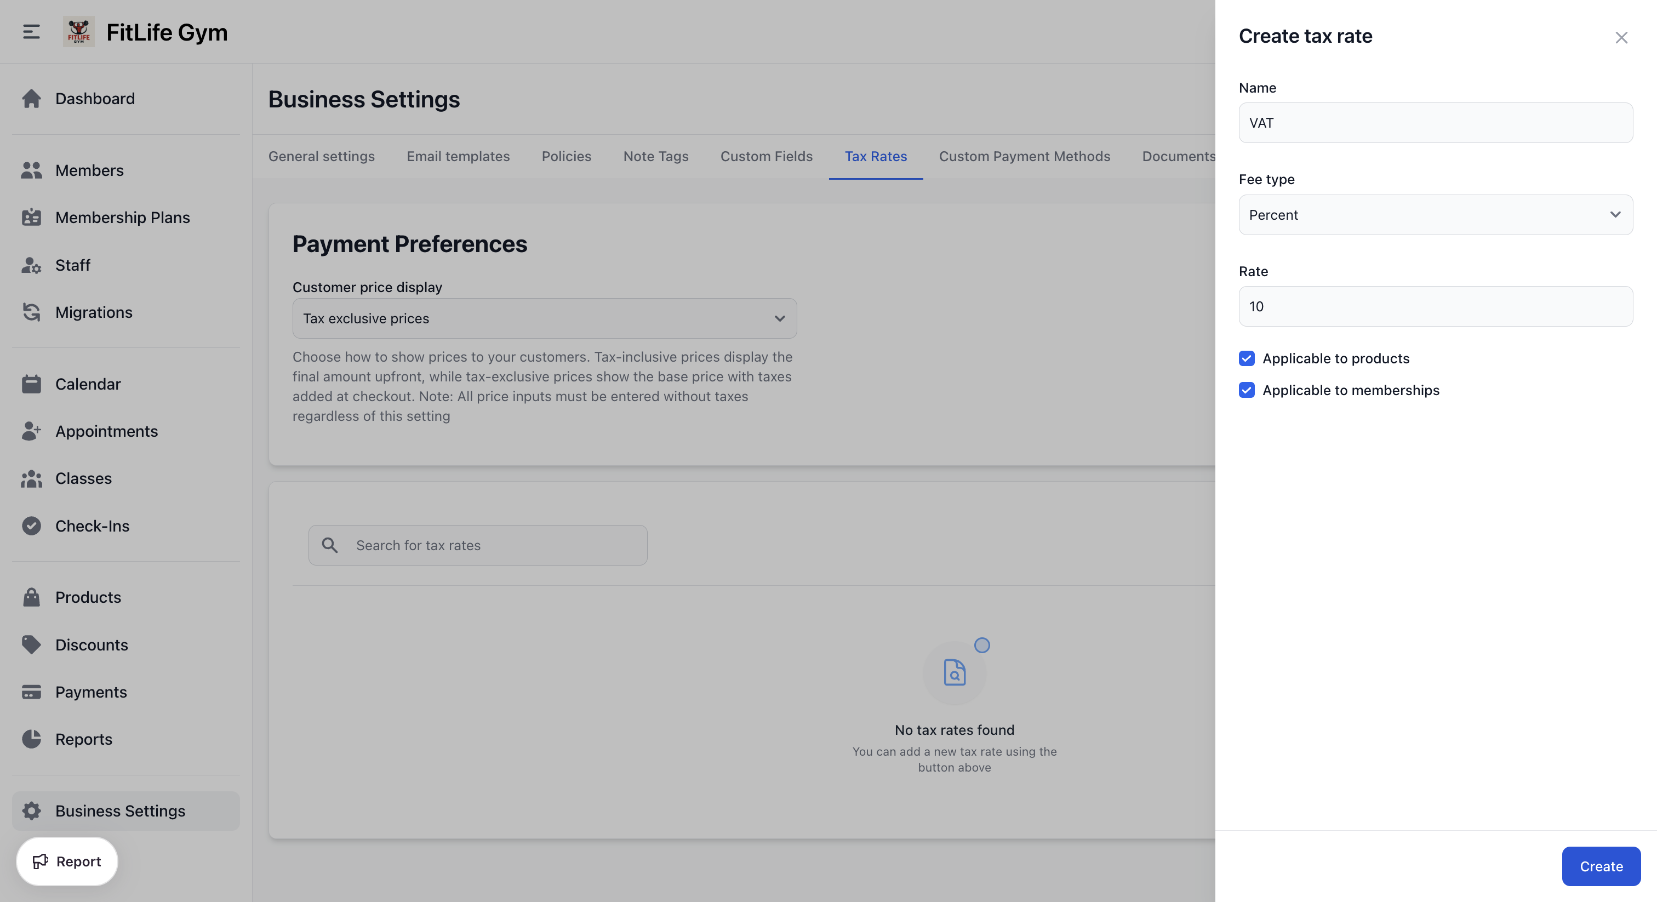1657x902 pixels.
Task: Click the Membership Plans badge icon
Action: coord(31,218)
